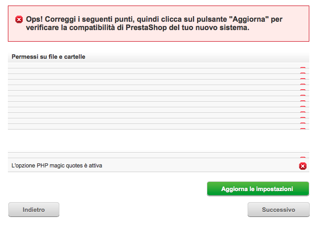Click the first red status icon under Permessi
The image size is (313, 229).
click(x=303, y=68)
